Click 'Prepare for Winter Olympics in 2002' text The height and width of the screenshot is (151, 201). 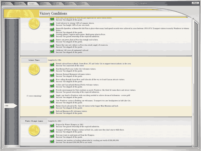[x=70, y=124]
